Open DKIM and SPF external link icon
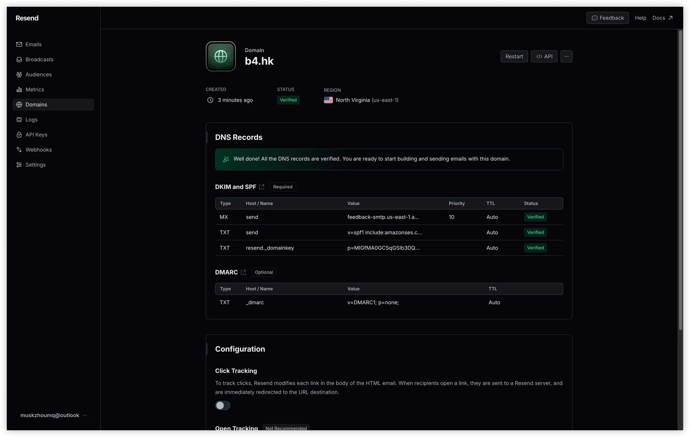The image size is (690, 437). click(x=262, y=187)
